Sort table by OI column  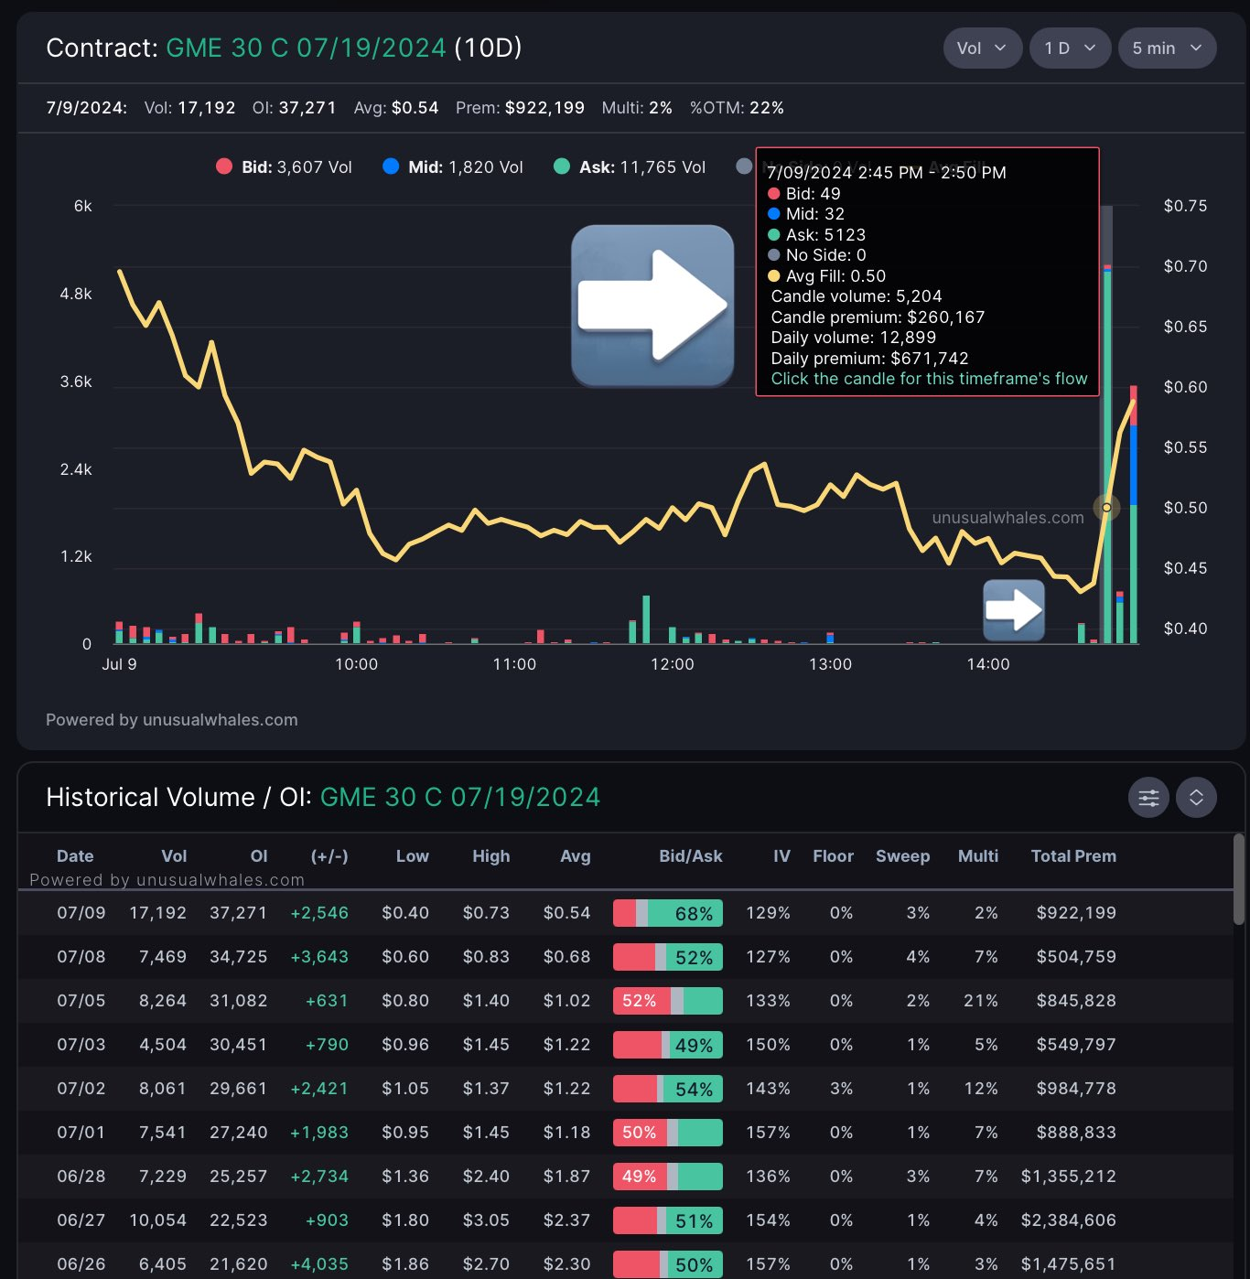coord(259,856)
